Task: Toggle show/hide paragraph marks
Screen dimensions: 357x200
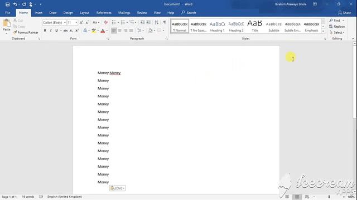Action: (x=165, y=22)
